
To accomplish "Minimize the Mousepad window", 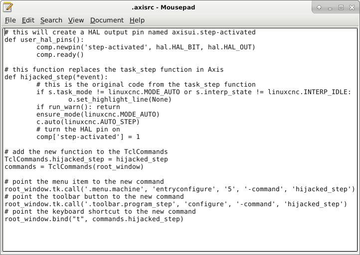I will 330,7.
